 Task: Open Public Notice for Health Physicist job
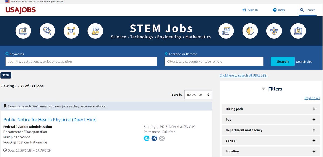click(x=50, y=120)
